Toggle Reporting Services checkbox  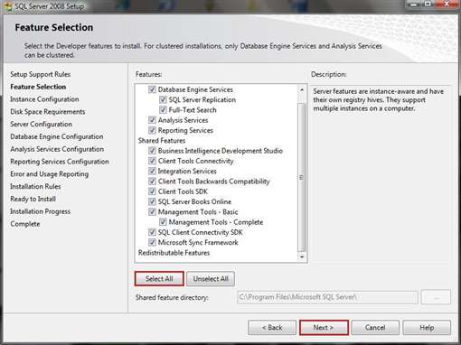pyautogui.click(x=152, y=130)
